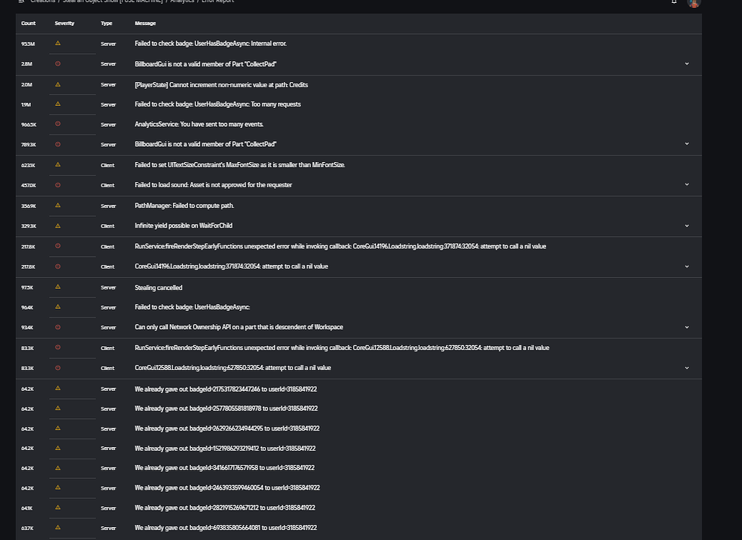Expand 'CoreGui12588.Loadstring' error group
This screenshot has height=540, width=742.
point(687,367)
